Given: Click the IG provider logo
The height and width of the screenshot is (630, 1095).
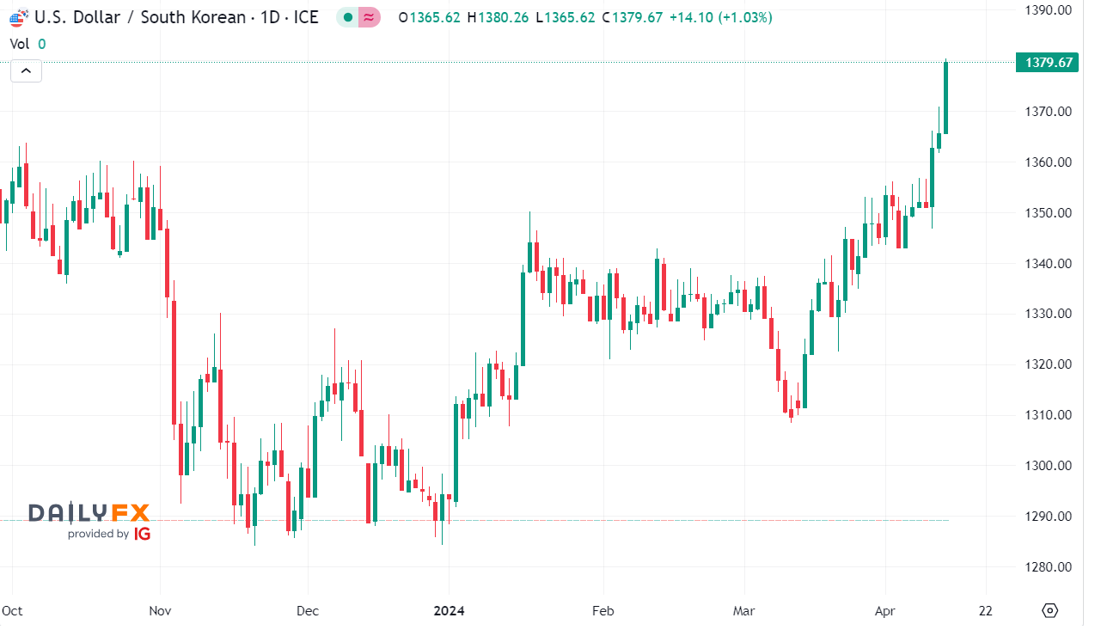Looking at the screenshot, I should click(143, 534).
